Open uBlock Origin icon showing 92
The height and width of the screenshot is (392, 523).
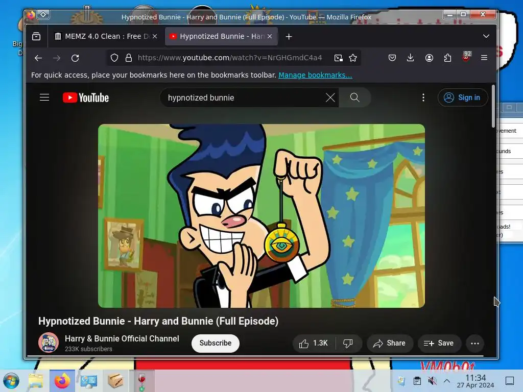click(466, 57)
